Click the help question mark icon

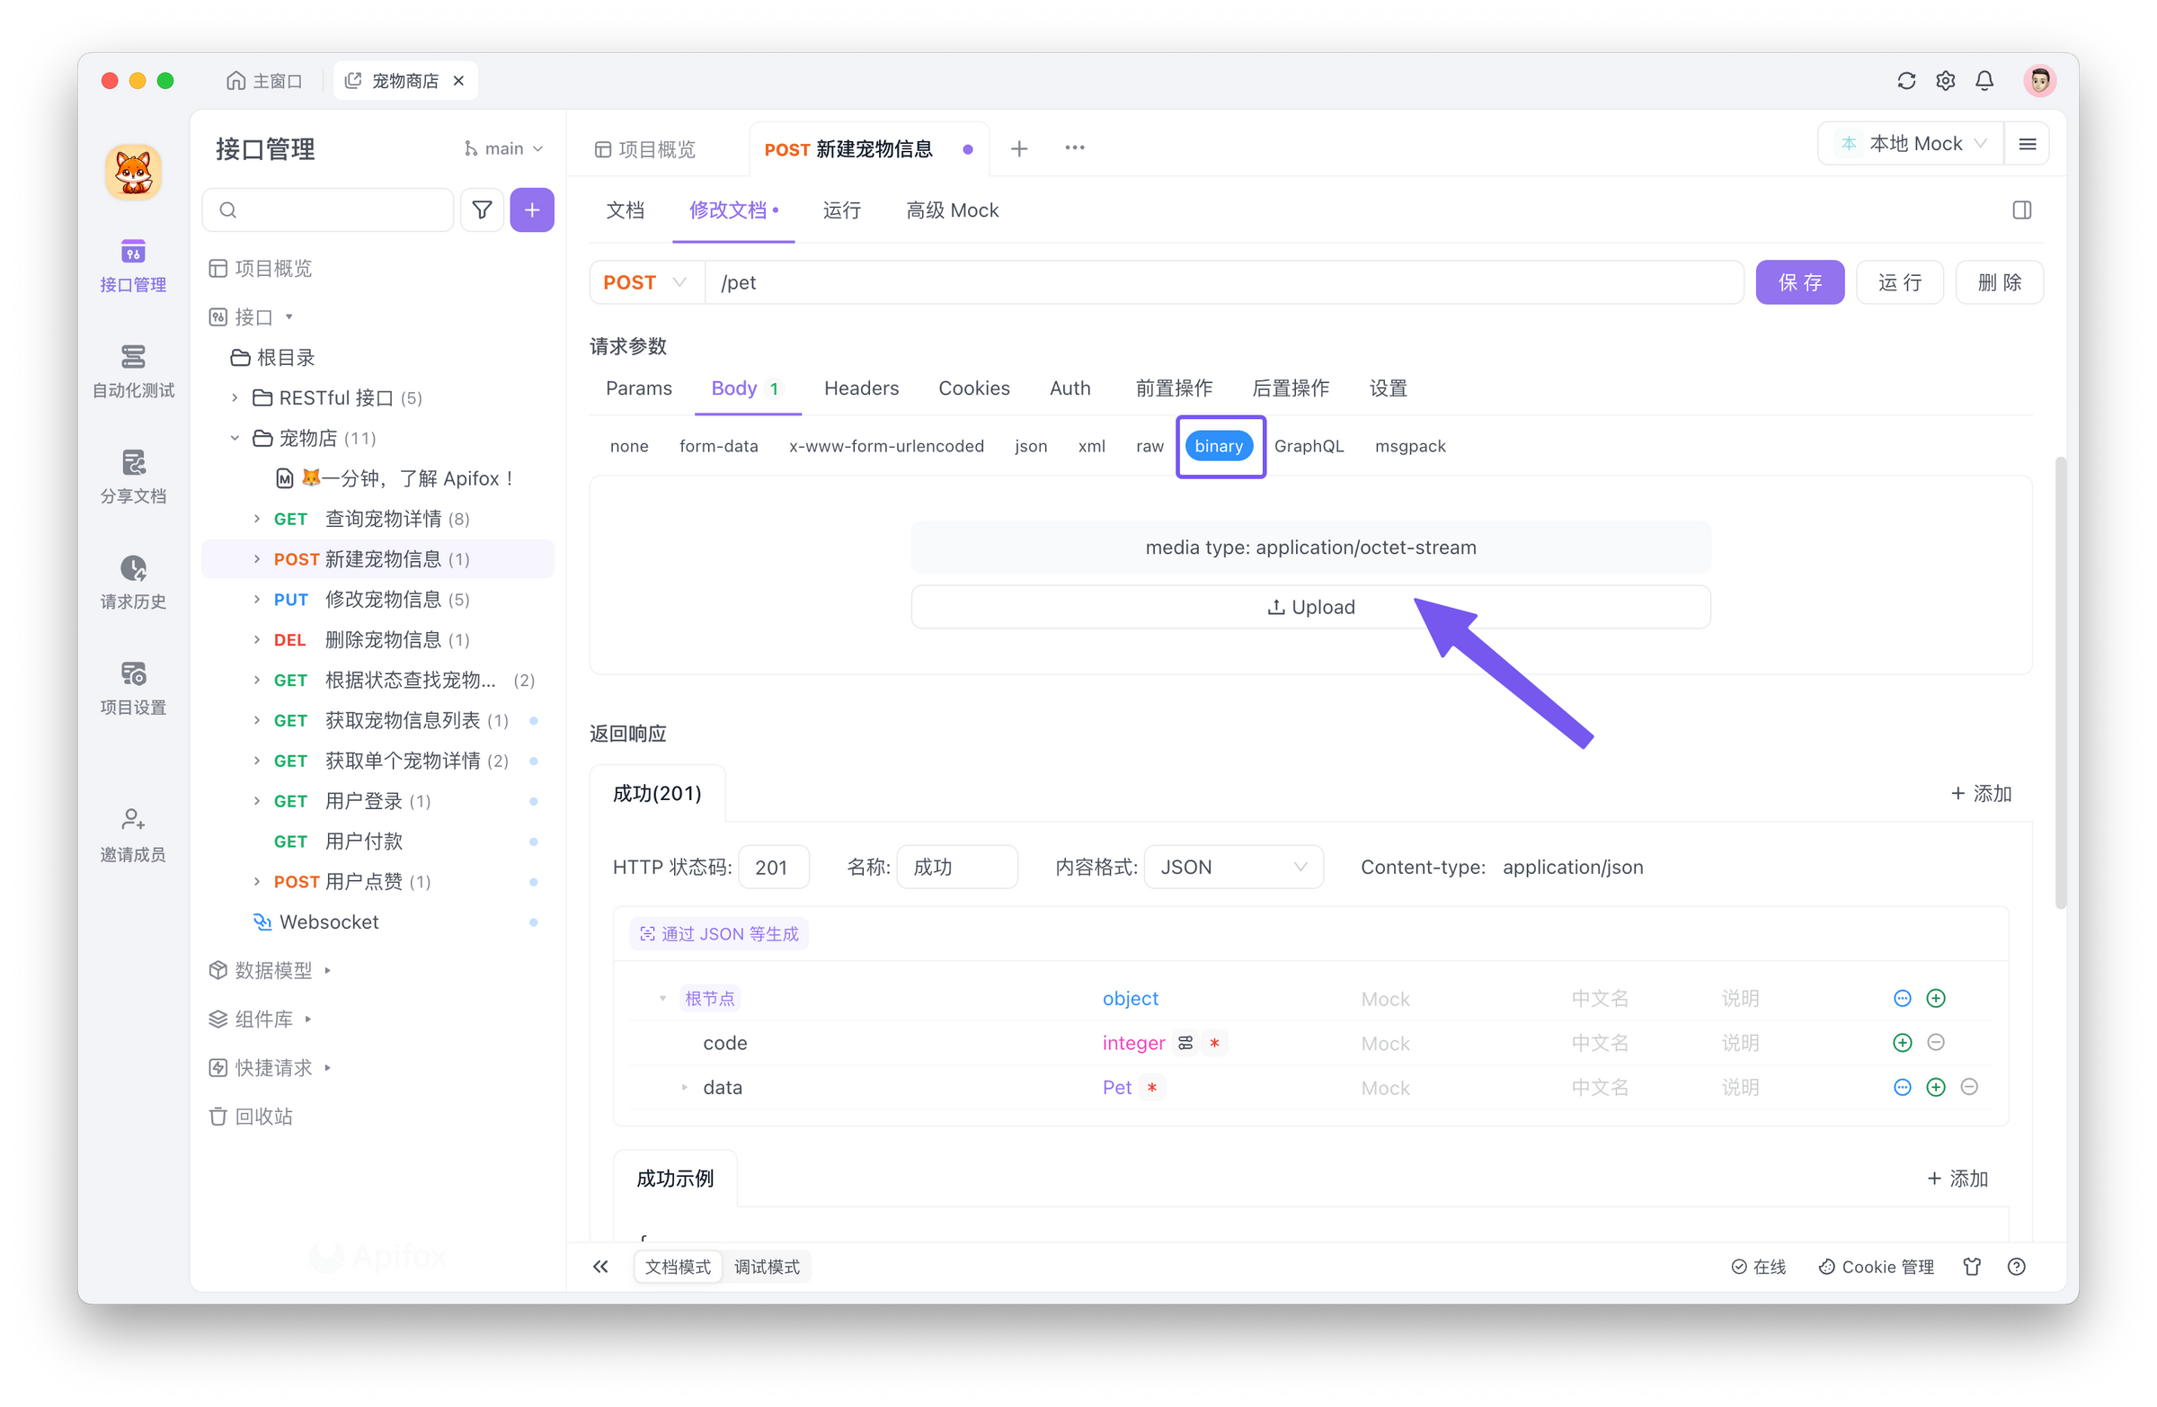[x=2016, y=1267]
